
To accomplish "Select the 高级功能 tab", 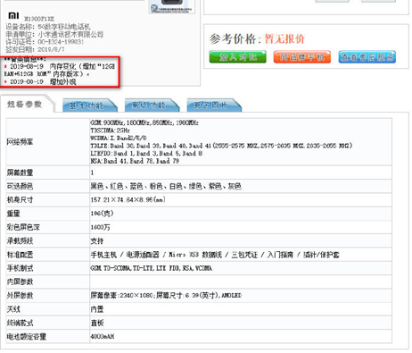I will click(152, 105).
